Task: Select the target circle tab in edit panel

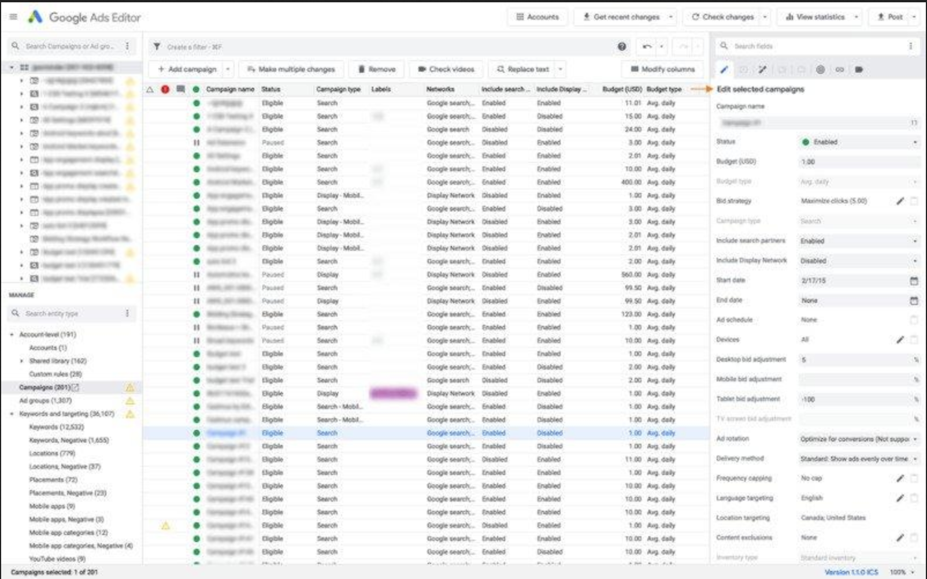Action: 820,69
